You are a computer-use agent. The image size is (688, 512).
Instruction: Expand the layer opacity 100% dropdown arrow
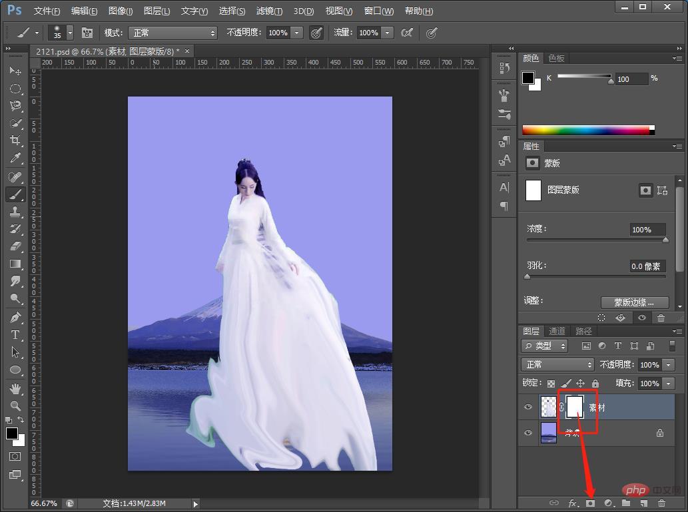668,365
